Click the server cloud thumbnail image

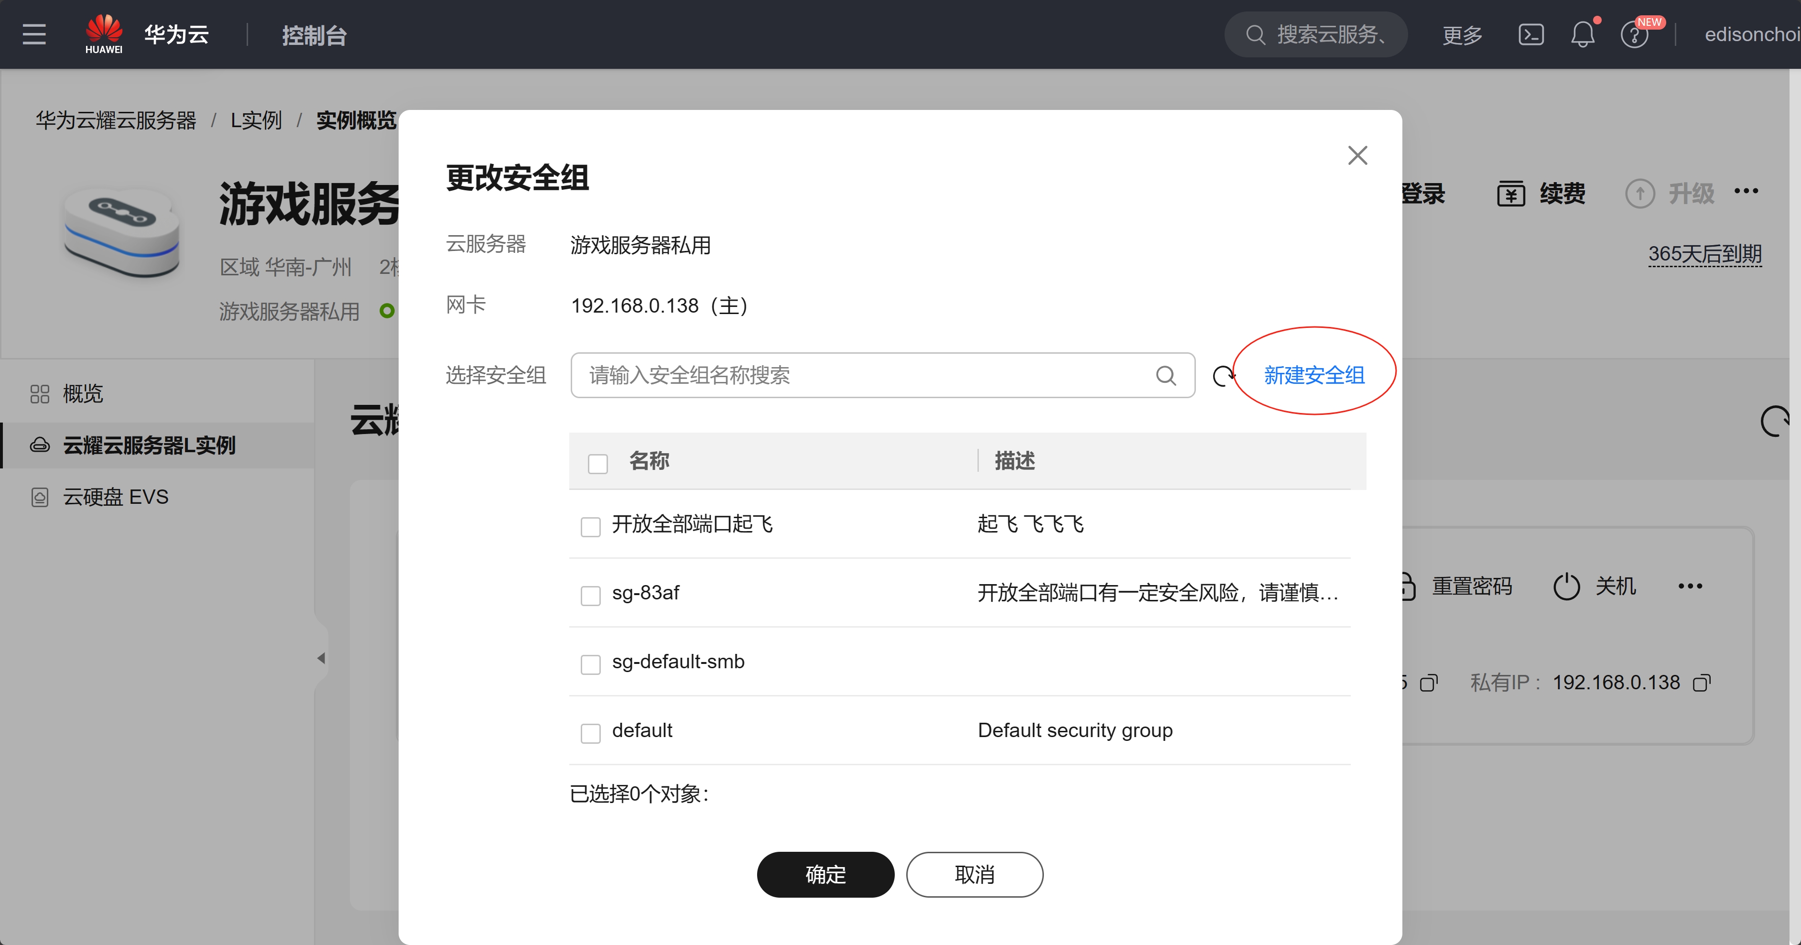(x=122, y=232)
